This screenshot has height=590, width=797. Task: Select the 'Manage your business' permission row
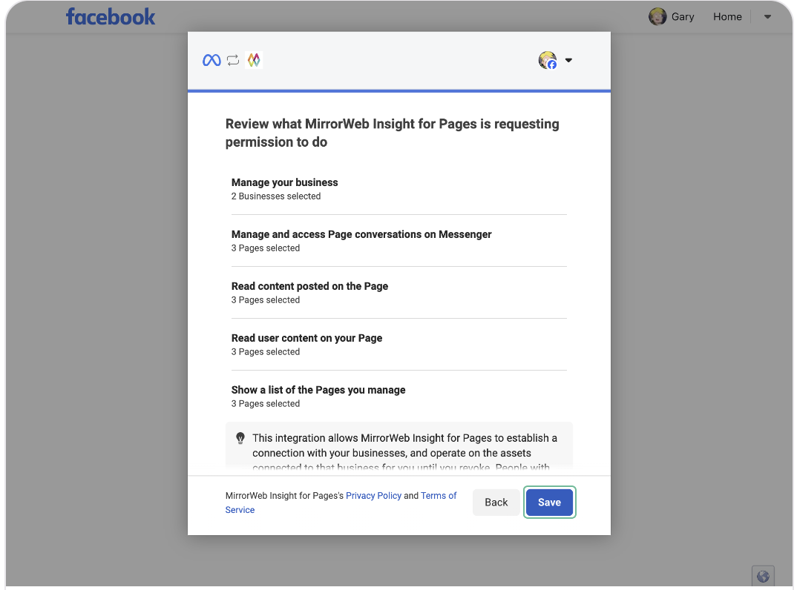point(399,189)
